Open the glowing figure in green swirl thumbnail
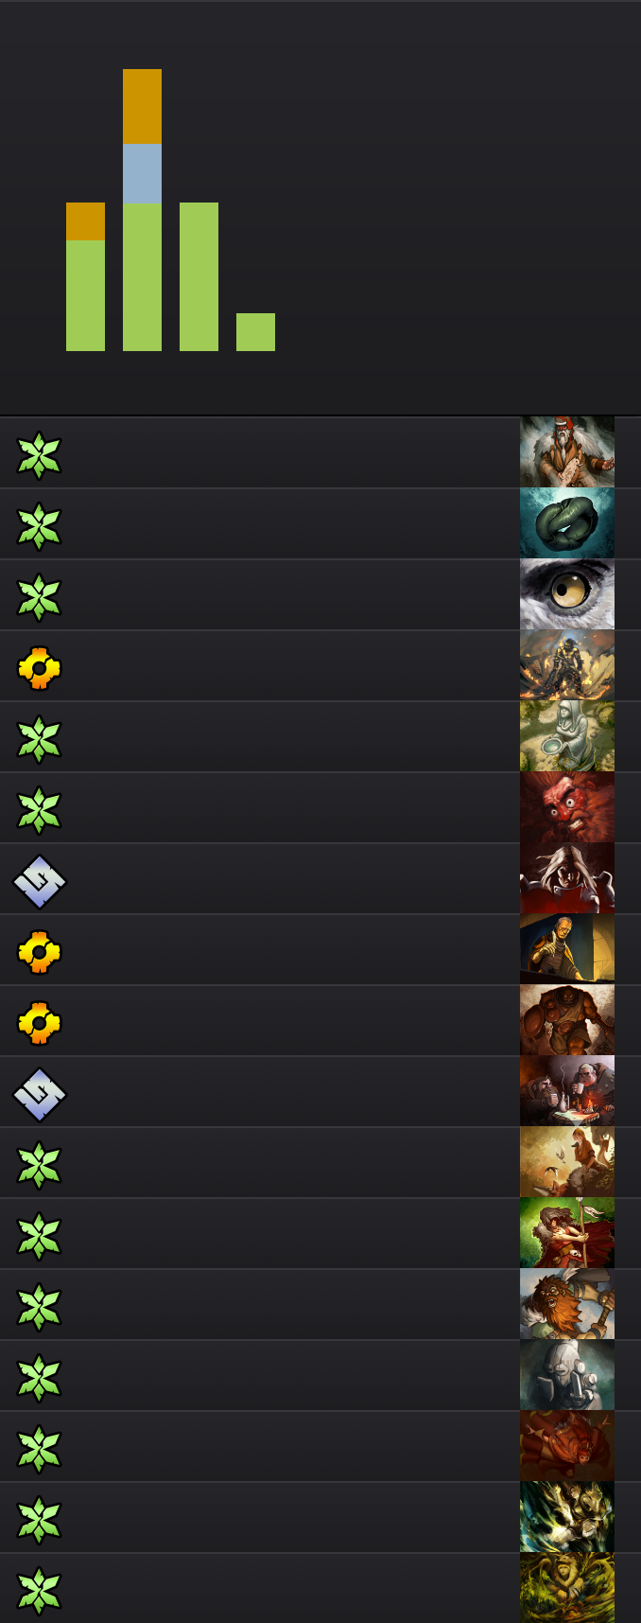Screen dimensions: 641x1623 click(567, 1517)
